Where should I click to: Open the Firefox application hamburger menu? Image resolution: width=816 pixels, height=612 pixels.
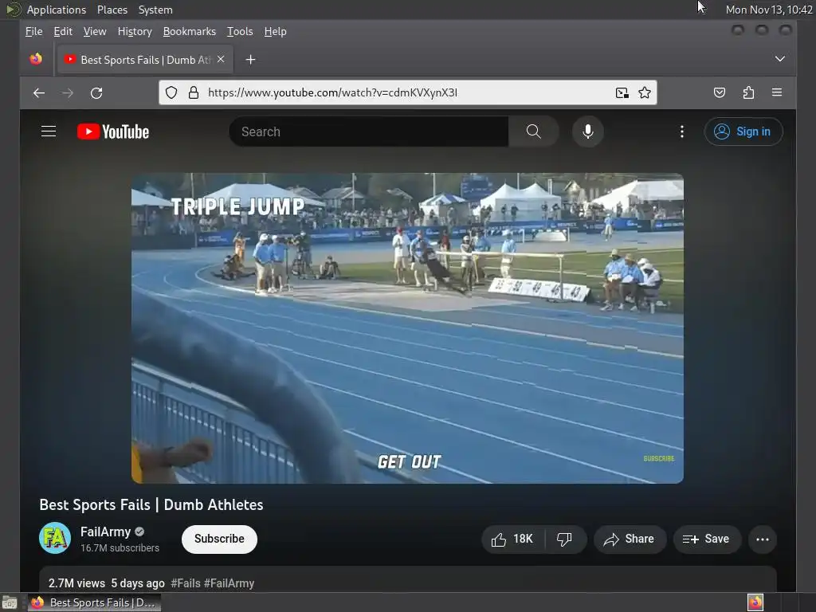point(777,92)
